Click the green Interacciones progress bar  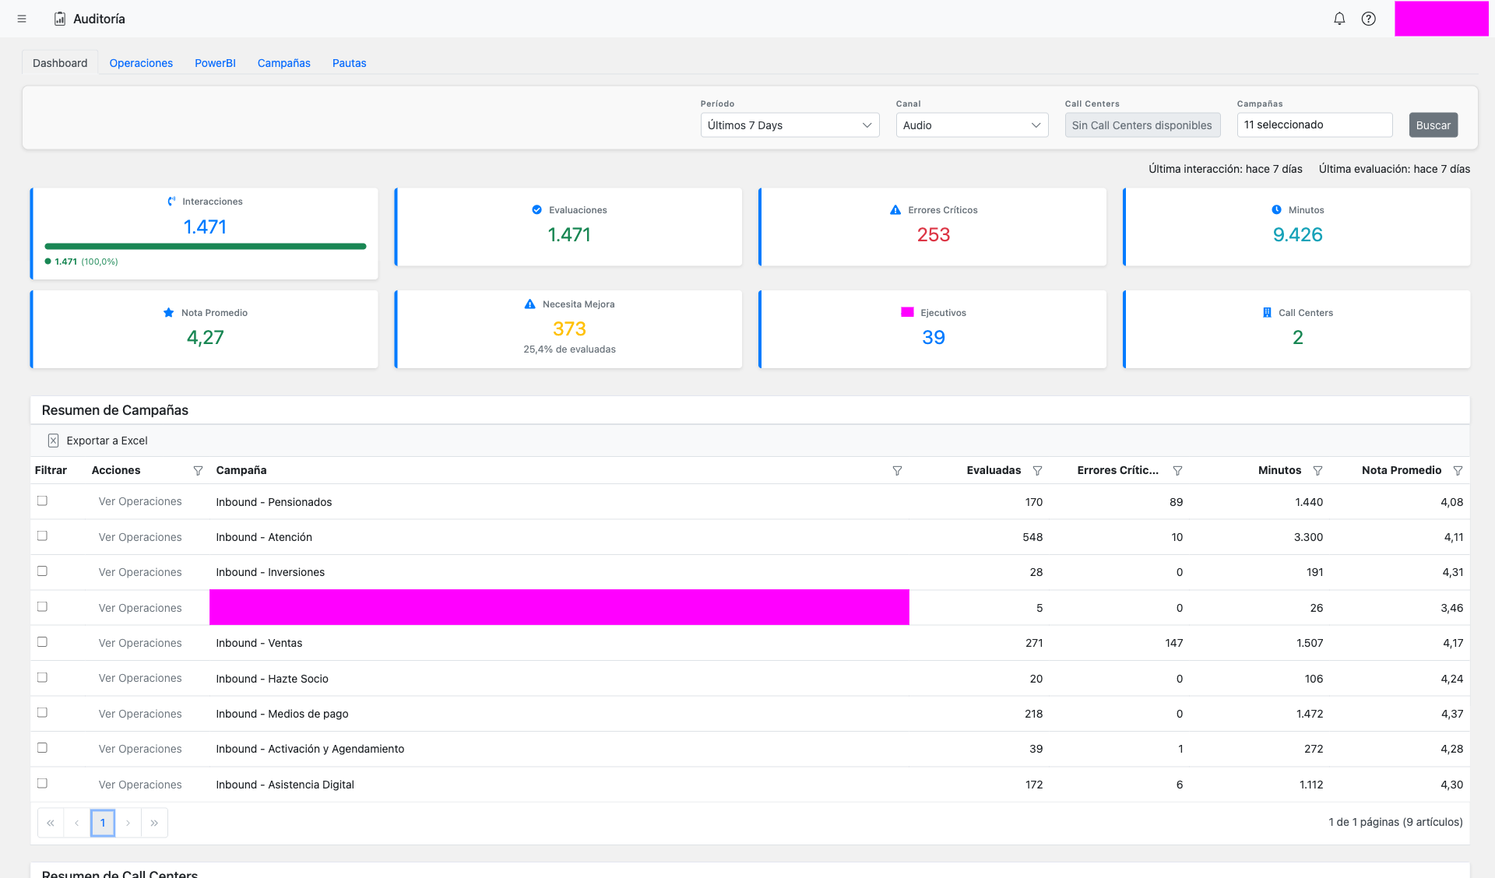click(x=205, y=245)
